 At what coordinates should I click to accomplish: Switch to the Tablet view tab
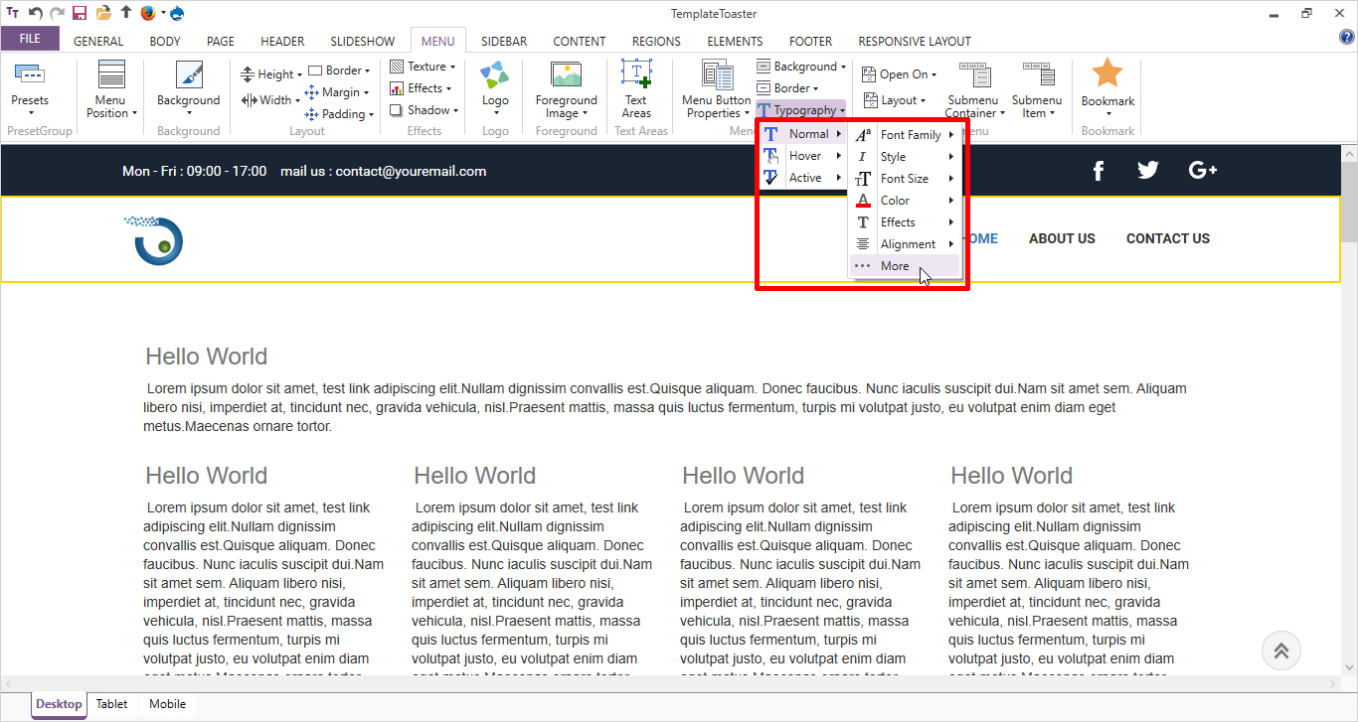112,704
